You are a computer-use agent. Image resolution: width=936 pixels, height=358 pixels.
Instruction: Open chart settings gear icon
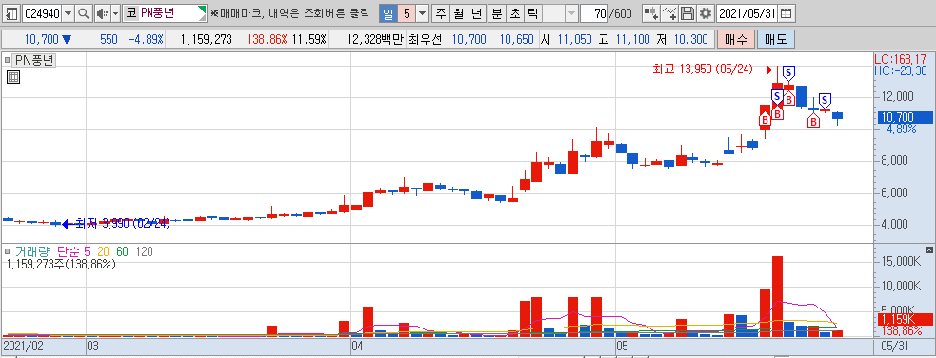click(x=707, y=13)
